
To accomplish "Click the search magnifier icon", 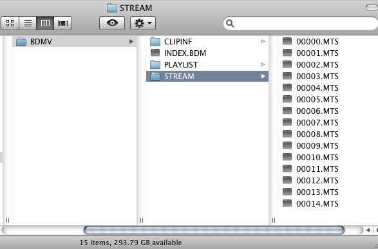I will [x=231, y=23].
